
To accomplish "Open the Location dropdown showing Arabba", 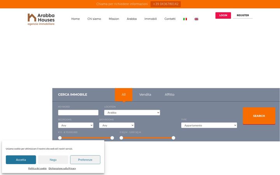I will click(x=132, y=112).
